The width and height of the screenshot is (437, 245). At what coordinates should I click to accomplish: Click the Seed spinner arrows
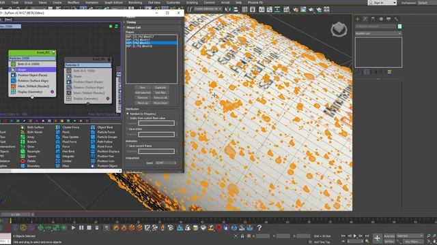tap(175, 163)
